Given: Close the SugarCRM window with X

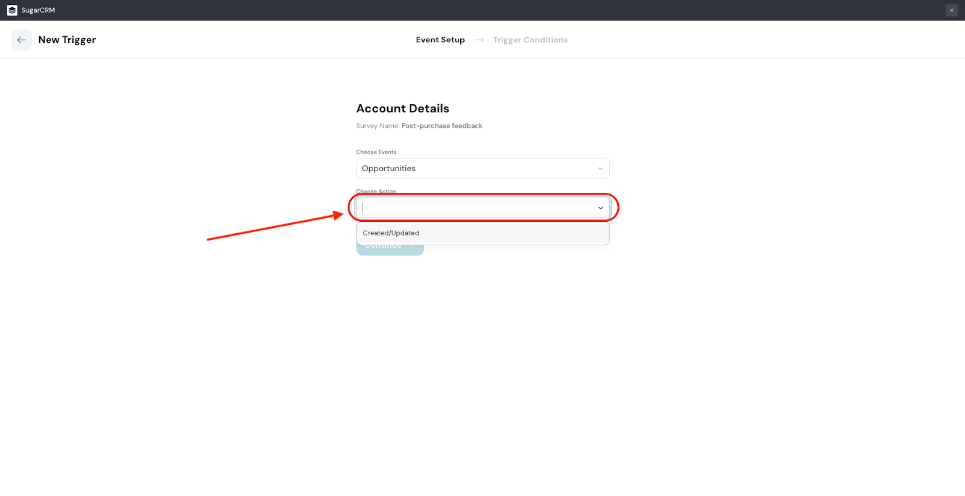Looking at the screenshot, I should [x=952, y=10].
